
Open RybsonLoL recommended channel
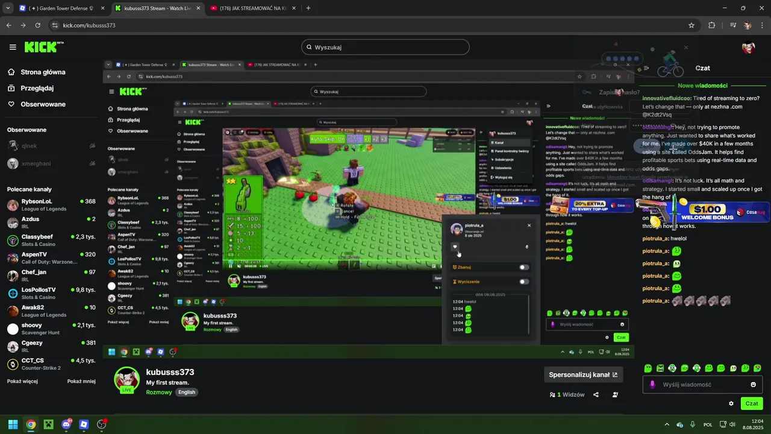pos(51,205)
